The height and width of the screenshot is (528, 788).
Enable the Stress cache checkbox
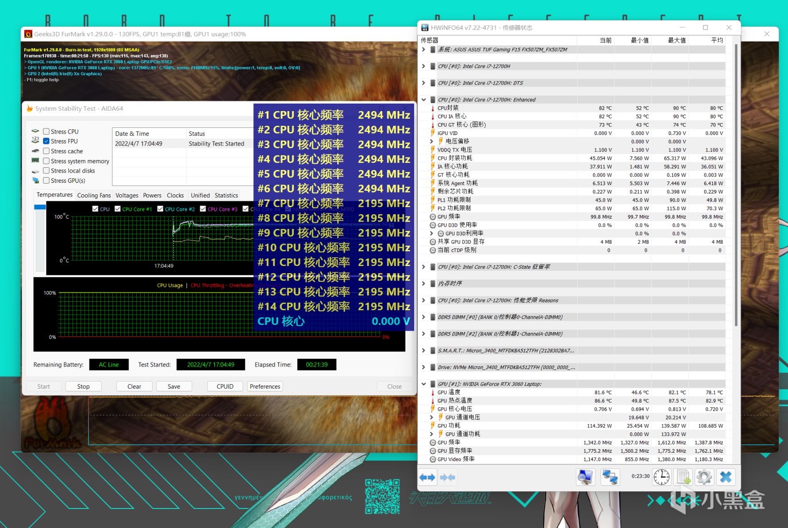click(x=46, y=151)
